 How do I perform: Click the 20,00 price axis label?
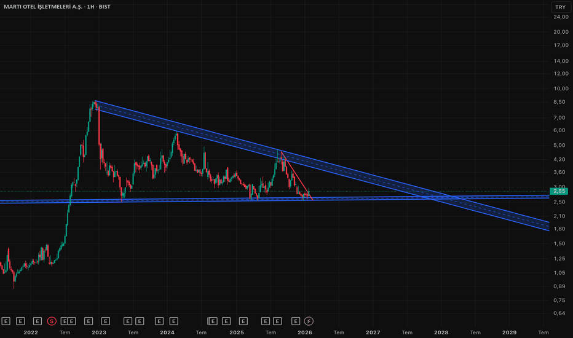561,32
